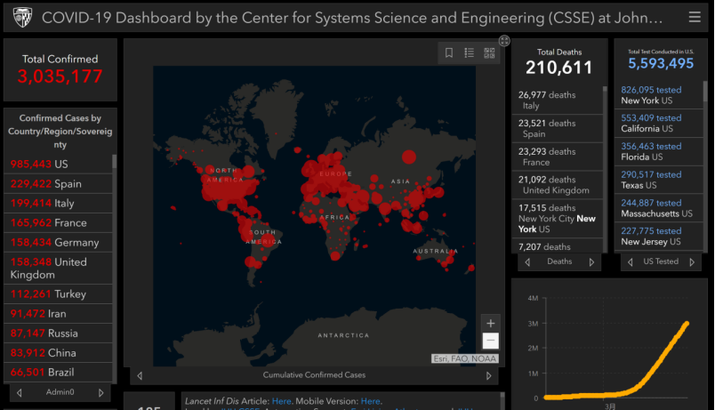Select France with 165,962 confirmed cases

58,223
